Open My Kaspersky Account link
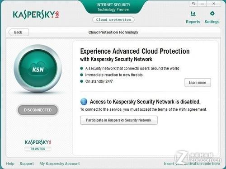 (60, 164)
